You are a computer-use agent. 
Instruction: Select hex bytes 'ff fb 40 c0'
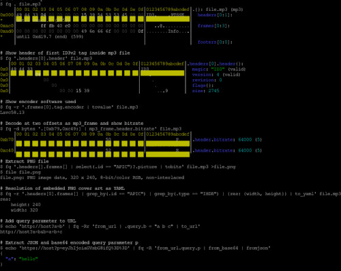(x=56, y=26)
